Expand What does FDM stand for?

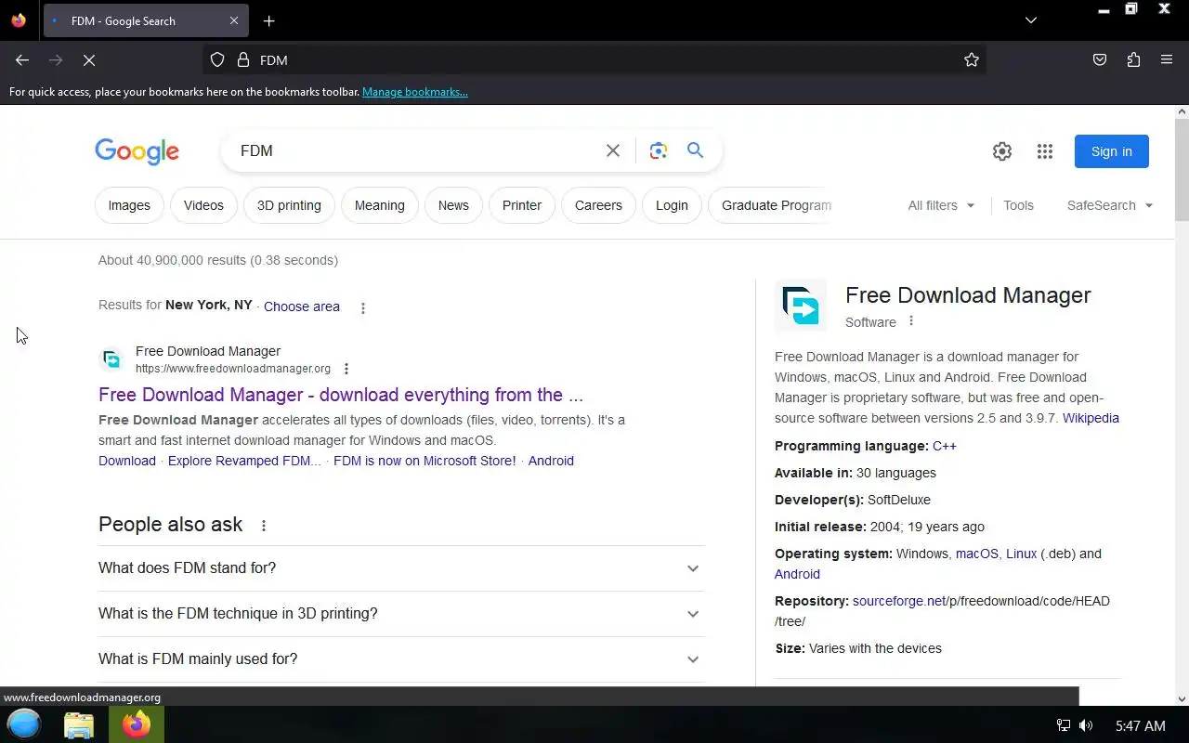coord(401,568)
